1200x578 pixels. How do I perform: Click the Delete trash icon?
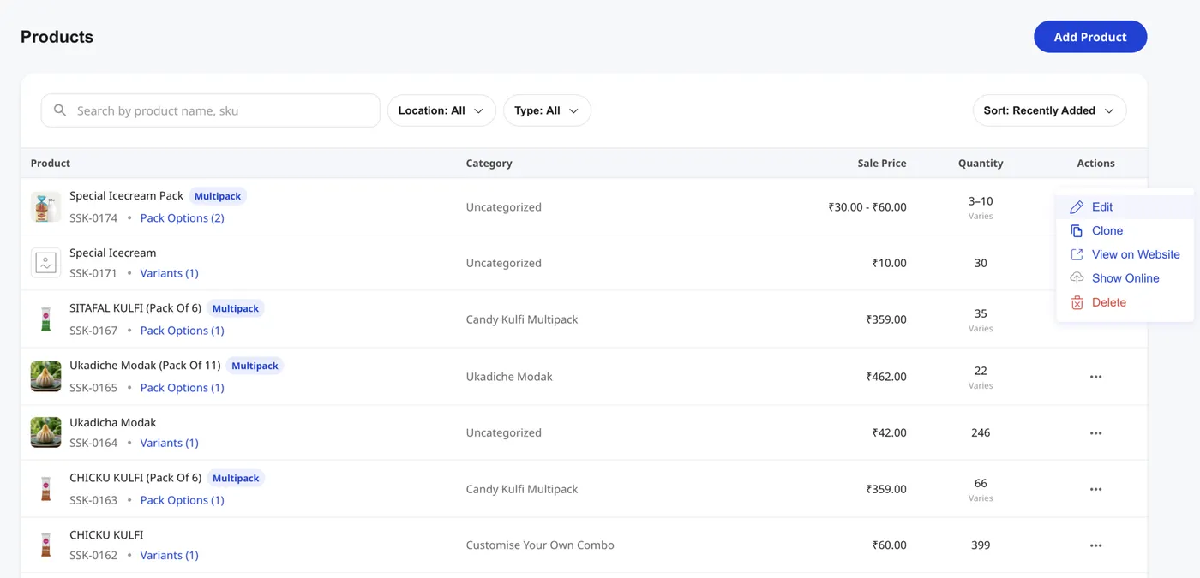(1077, 302)
